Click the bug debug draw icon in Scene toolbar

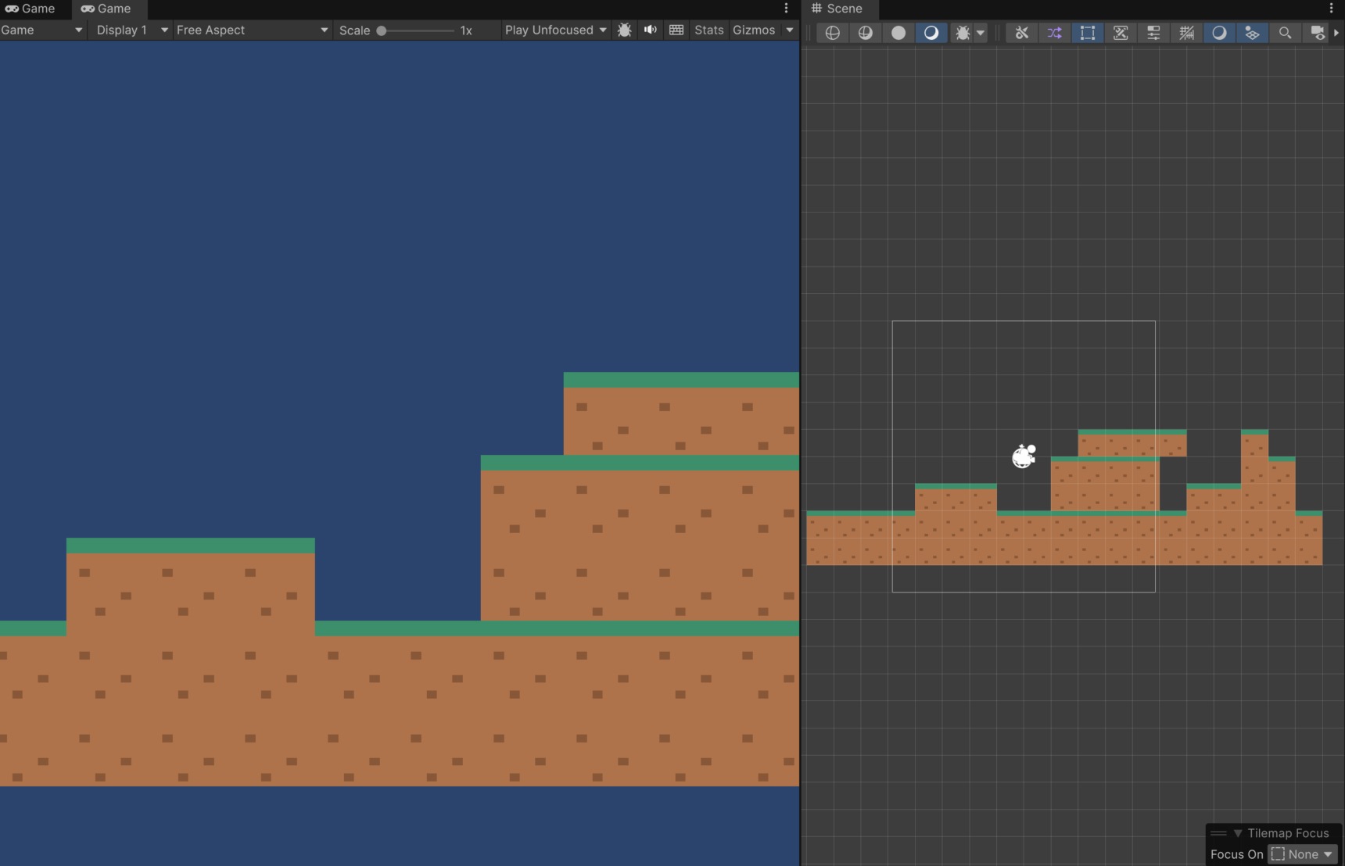[x=963, y=33]
